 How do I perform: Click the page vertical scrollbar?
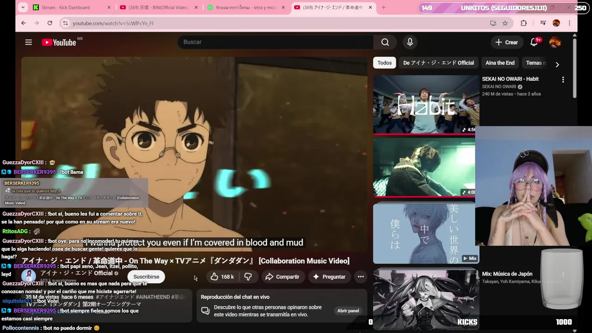click(x=574, y=69)
